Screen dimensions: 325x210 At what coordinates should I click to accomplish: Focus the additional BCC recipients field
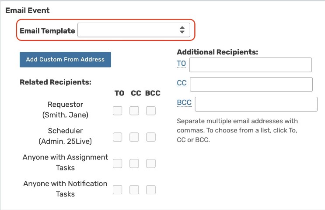[256, 104]
